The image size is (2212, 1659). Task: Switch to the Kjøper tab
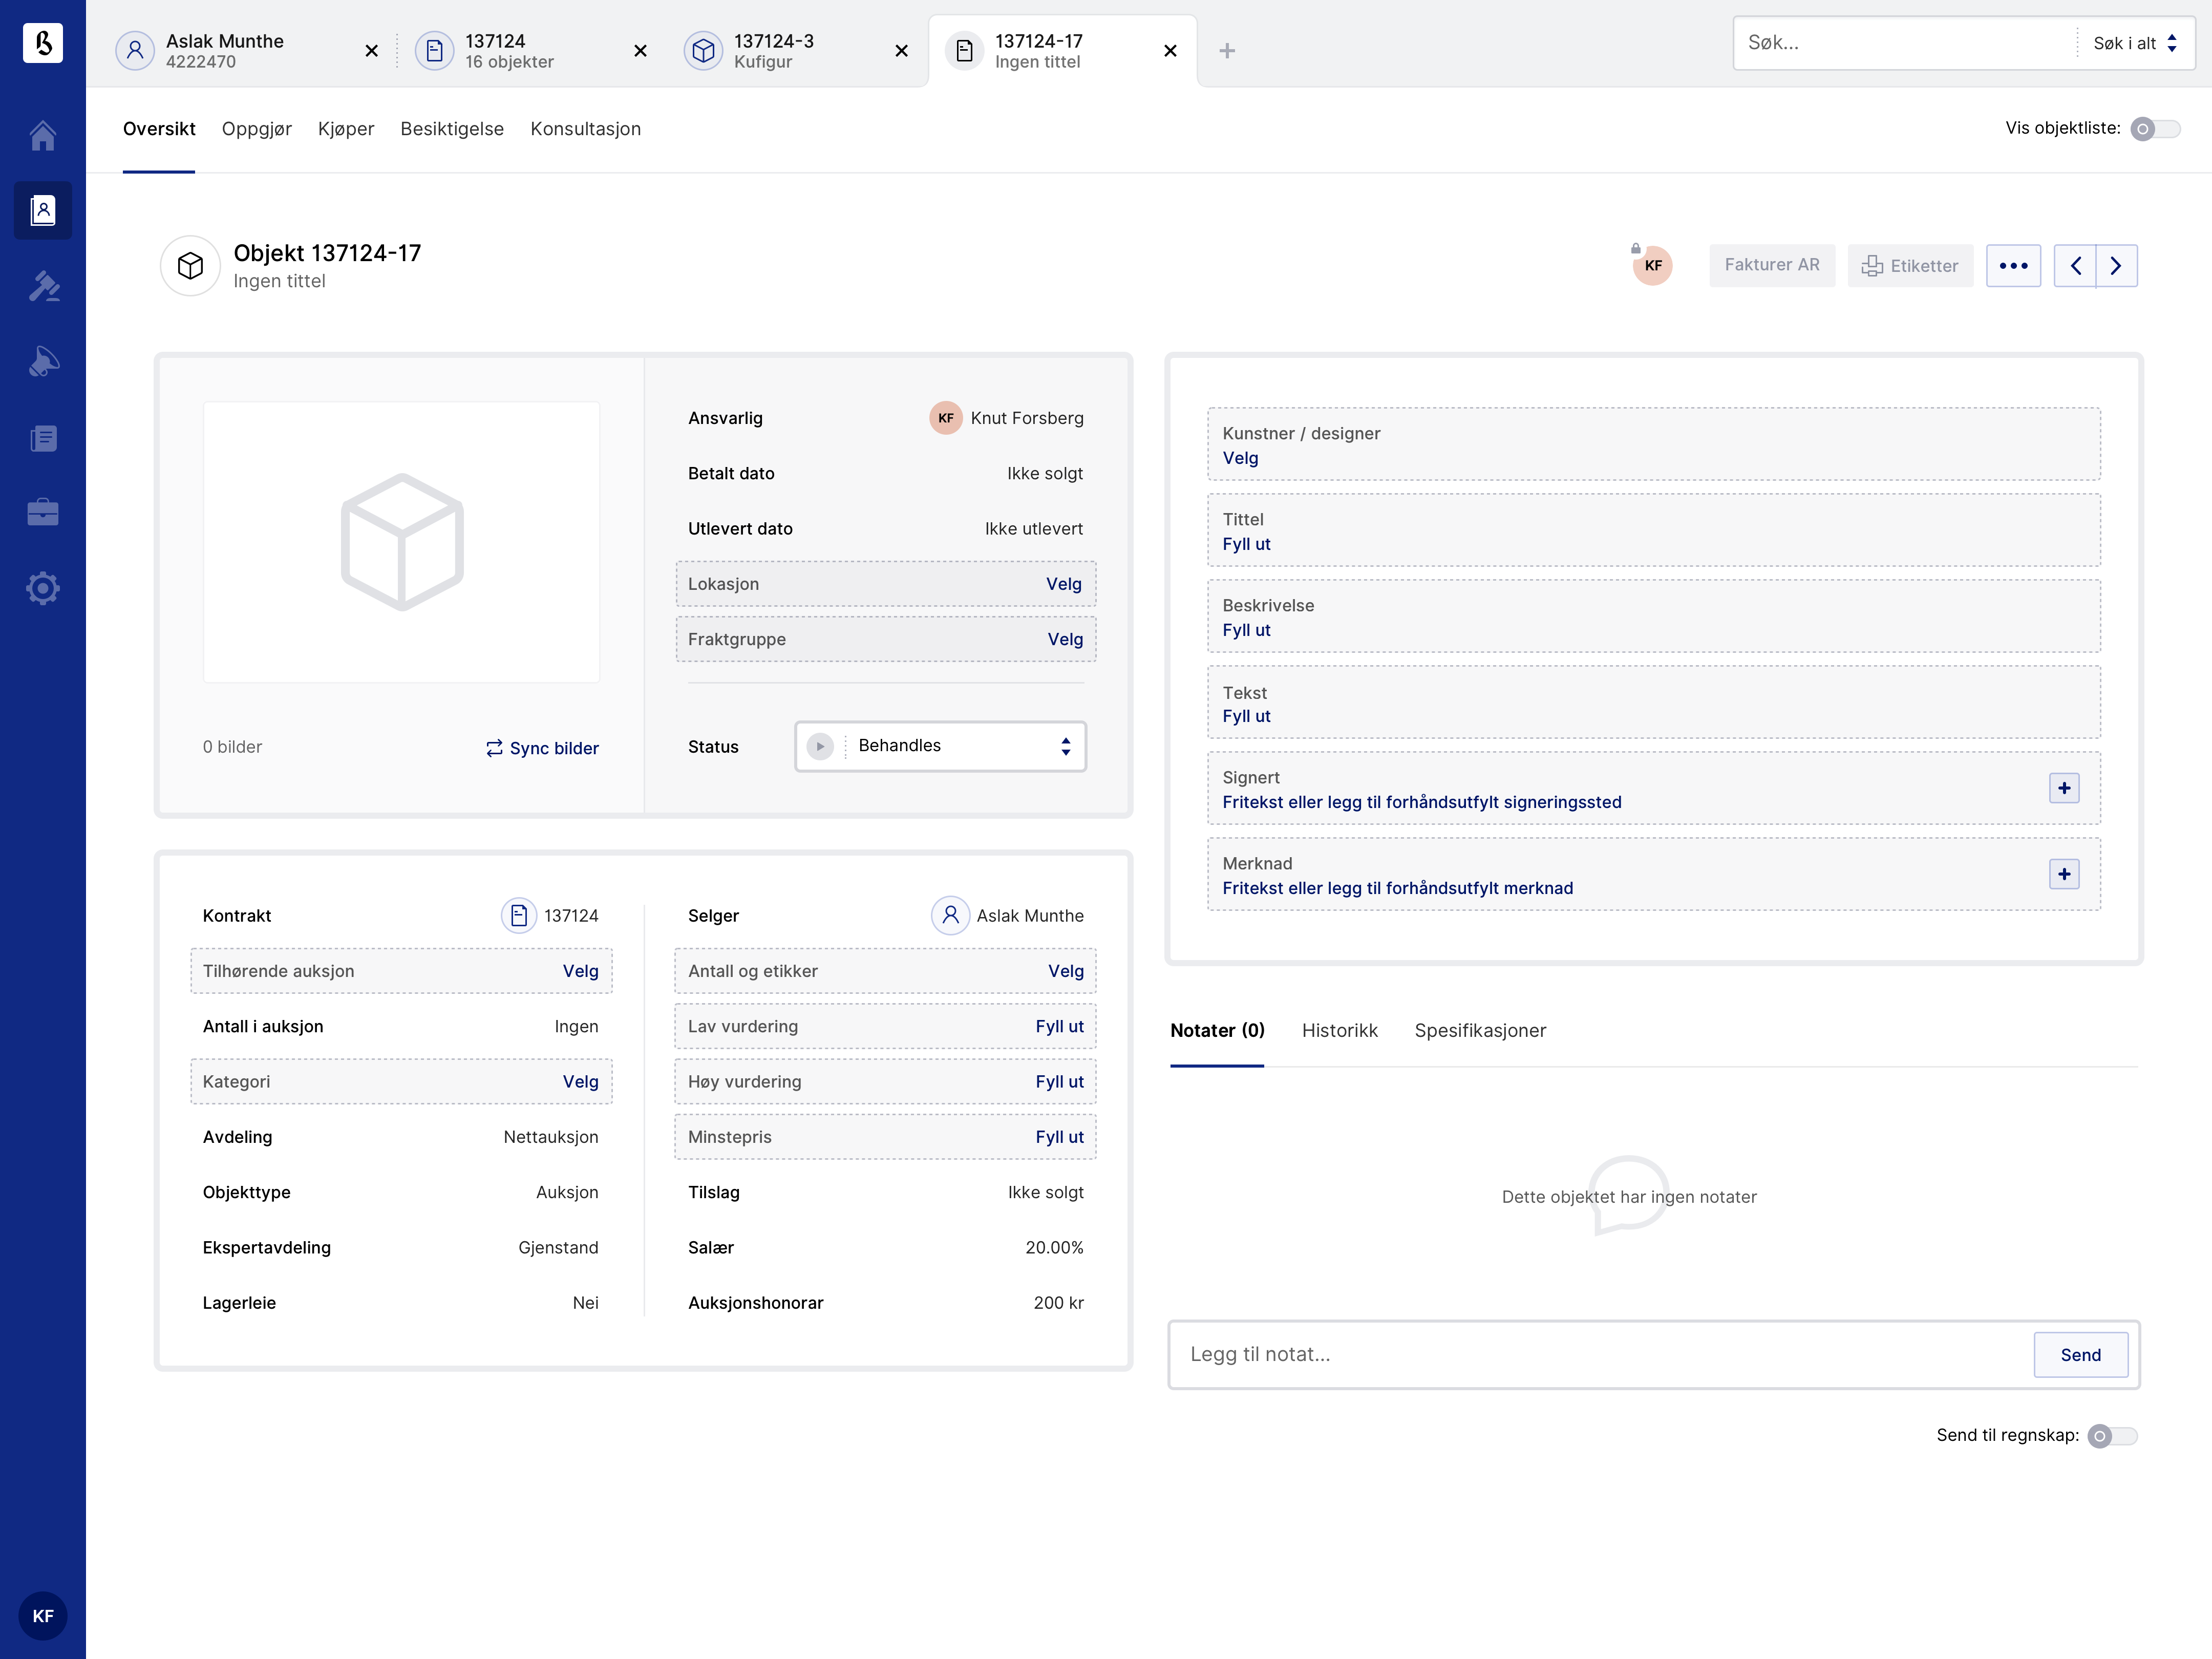(346, 129)
